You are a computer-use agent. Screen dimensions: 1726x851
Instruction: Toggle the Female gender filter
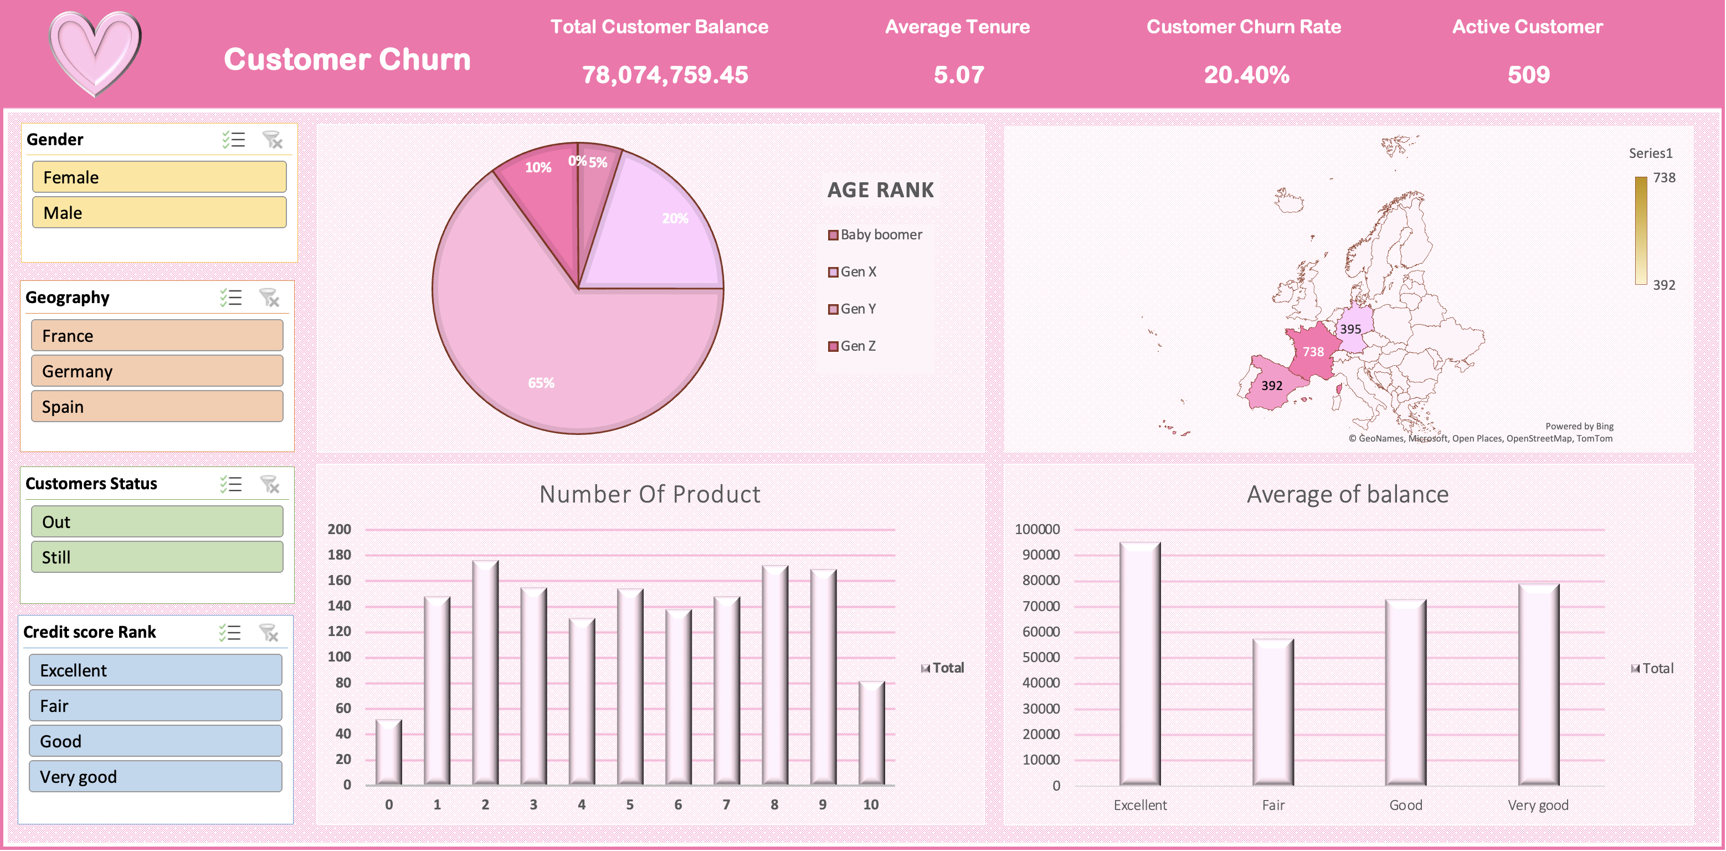(160, 177)
